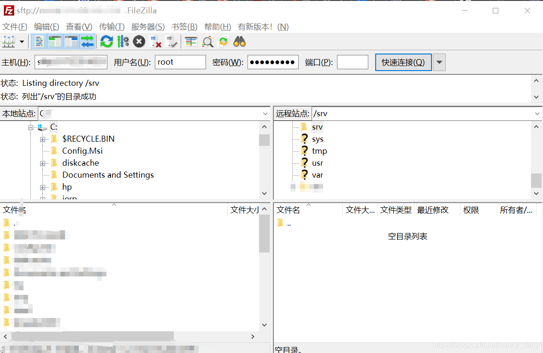543x353 pixels.
Task: Refresh the file and folder lists
Action: coord(106,42)
